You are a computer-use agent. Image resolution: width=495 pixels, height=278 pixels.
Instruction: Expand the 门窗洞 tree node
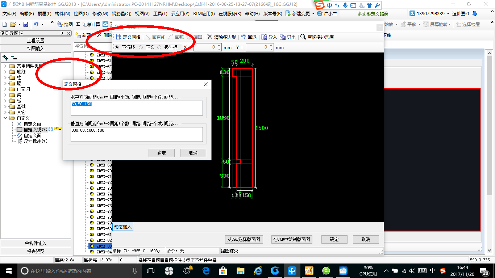(x=5, y=89)
